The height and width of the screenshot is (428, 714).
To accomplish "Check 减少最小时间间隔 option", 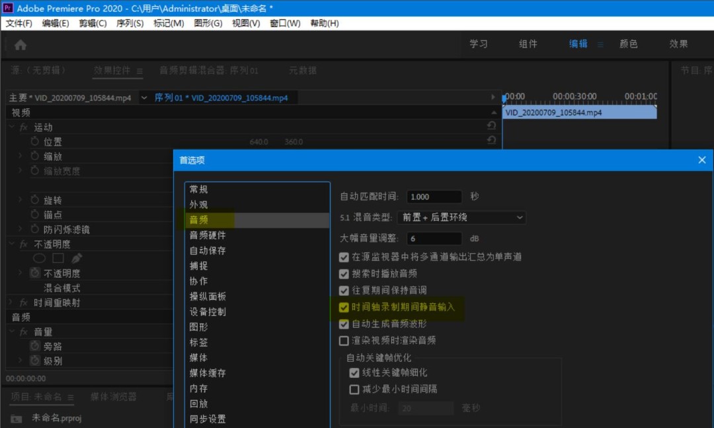I will pos(355,390).
